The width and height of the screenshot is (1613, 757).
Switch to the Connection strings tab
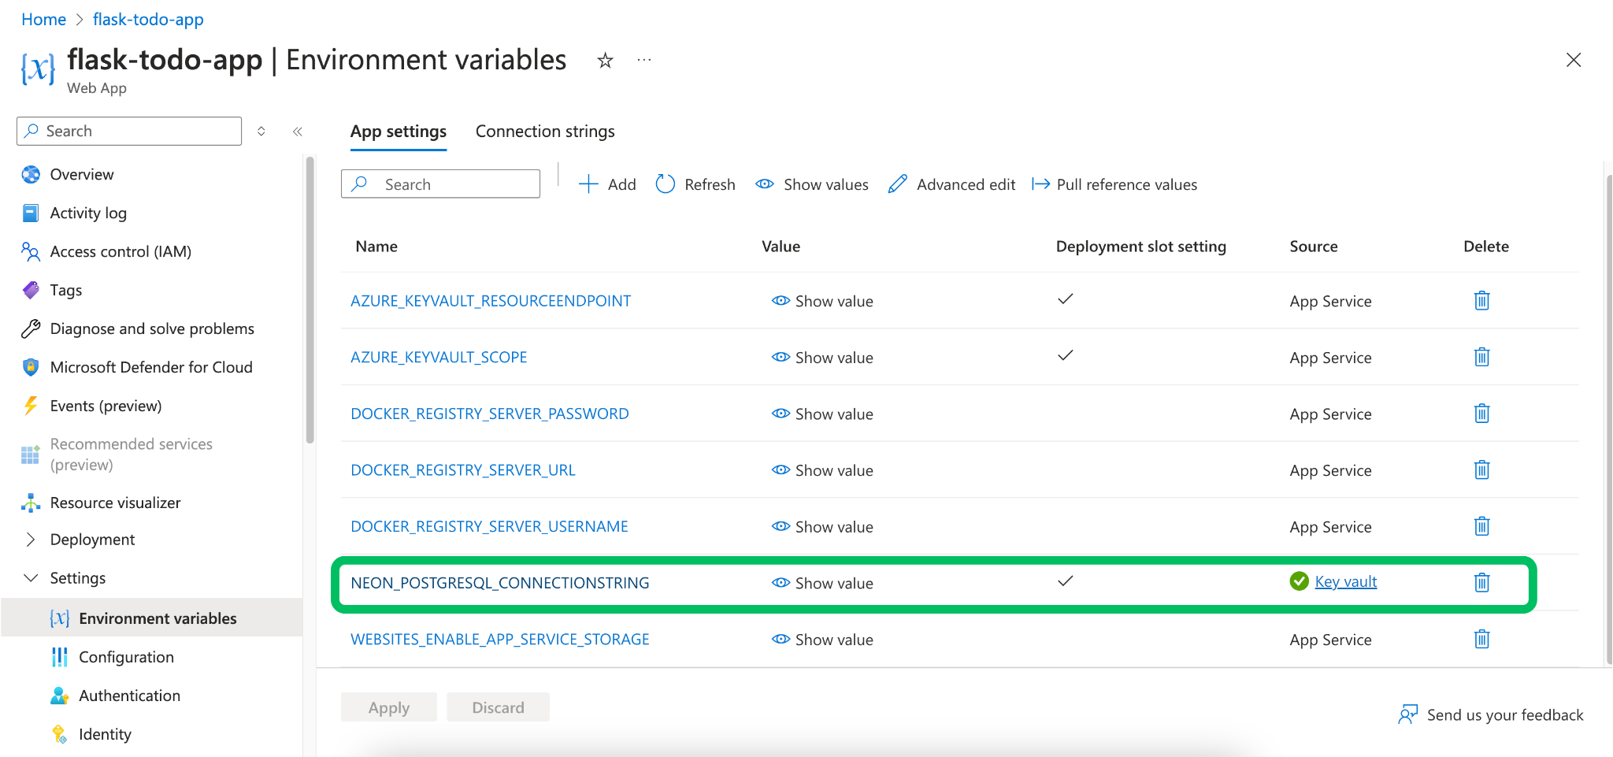[x=544, y=131]
